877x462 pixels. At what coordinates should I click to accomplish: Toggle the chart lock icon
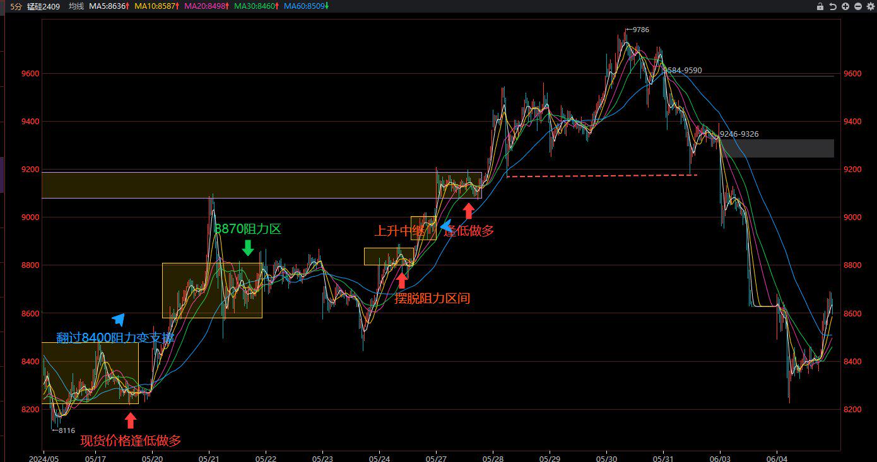tap(820, 6)
